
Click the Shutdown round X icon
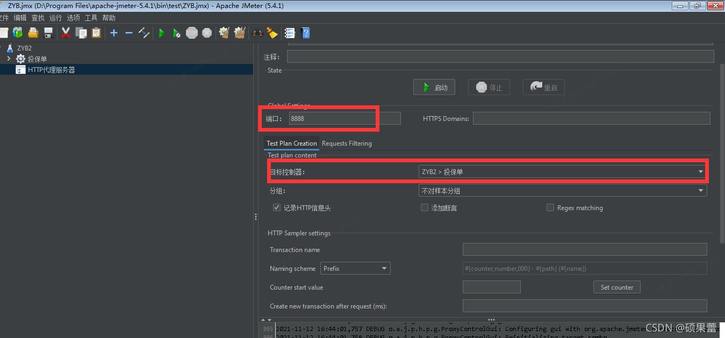(207, 33)
